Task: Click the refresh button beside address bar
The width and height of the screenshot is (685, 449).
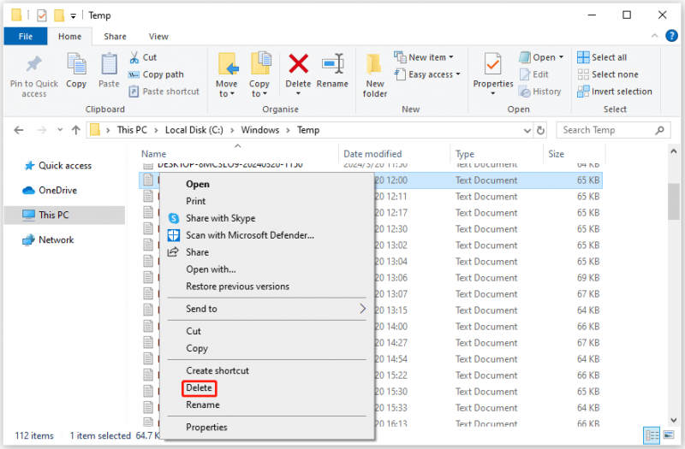Action: pos(540,130)
